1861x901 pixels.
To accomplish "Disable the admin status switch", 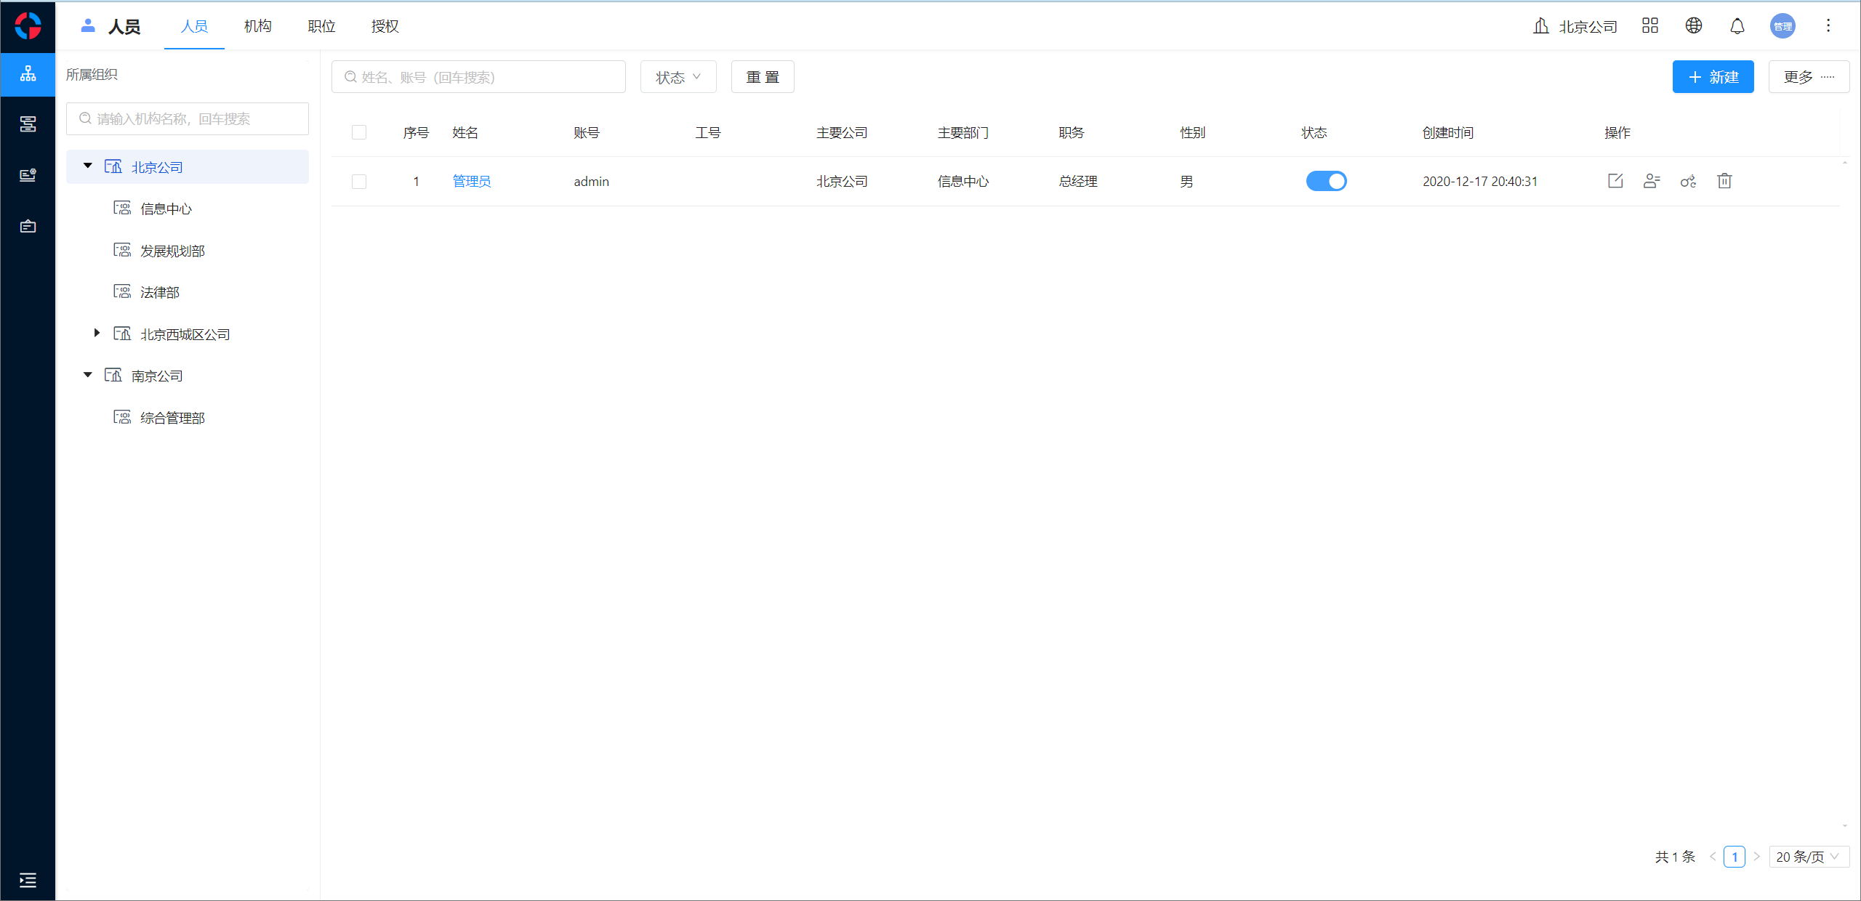I will point(1326,181).
